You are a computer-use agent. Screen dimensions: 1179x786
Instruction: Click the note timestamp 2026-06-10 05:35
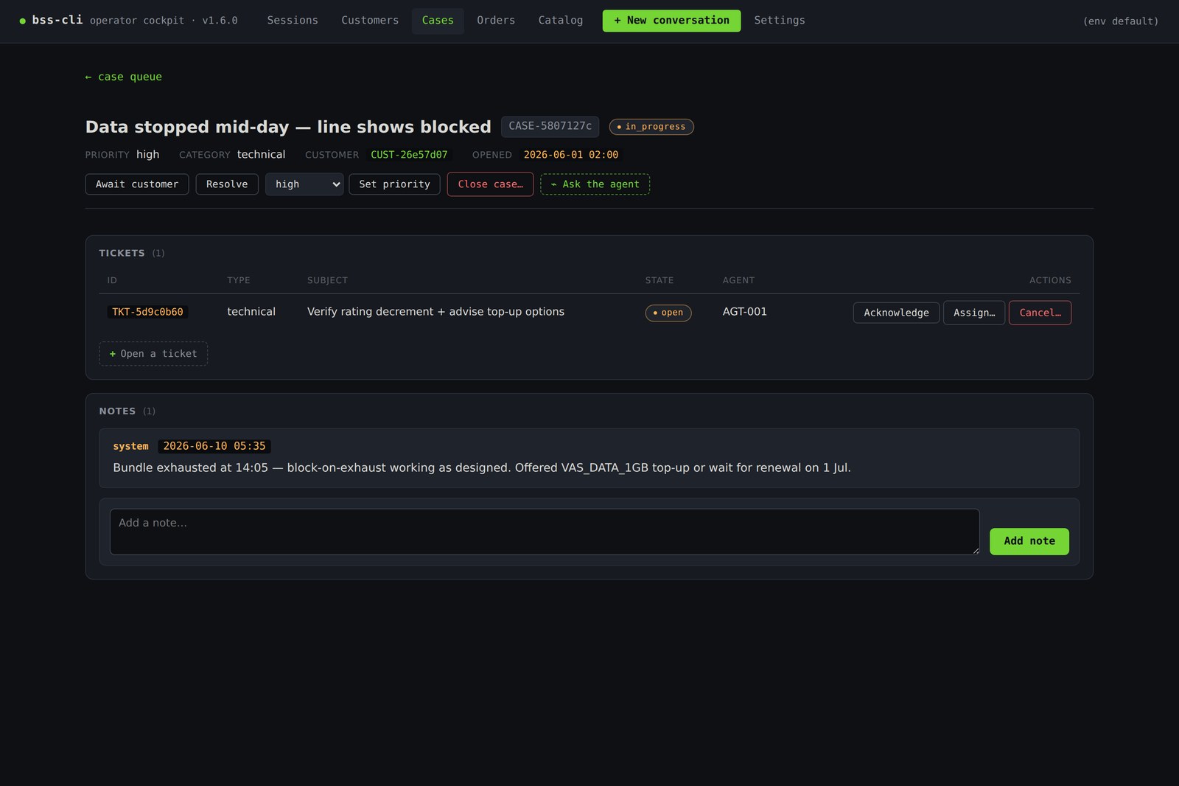click(214, 446)
